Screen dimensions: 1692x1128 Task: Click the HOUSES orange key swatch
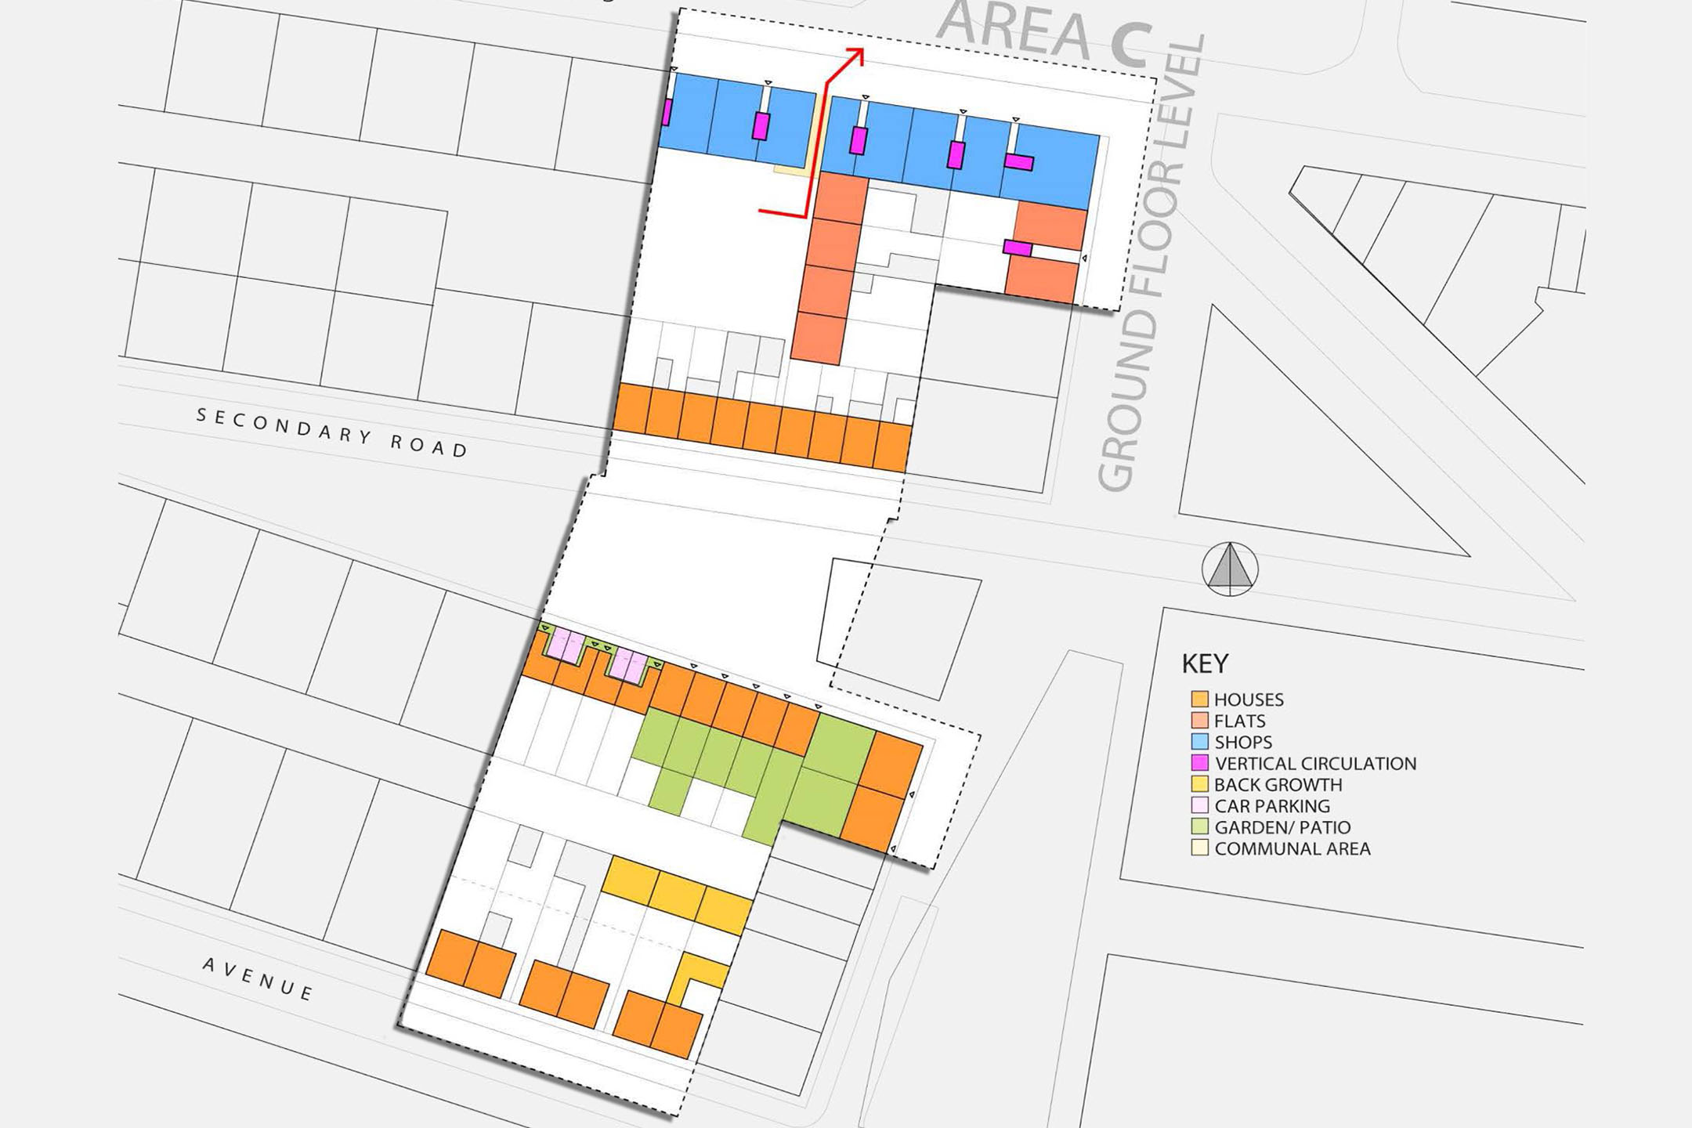point(1199,699)
